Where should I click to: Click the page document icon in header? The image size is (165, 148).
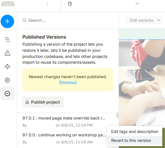70,4
